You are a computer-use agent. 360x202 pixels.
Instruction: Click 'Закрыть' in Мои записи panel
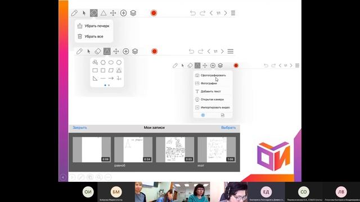point(80,127)
